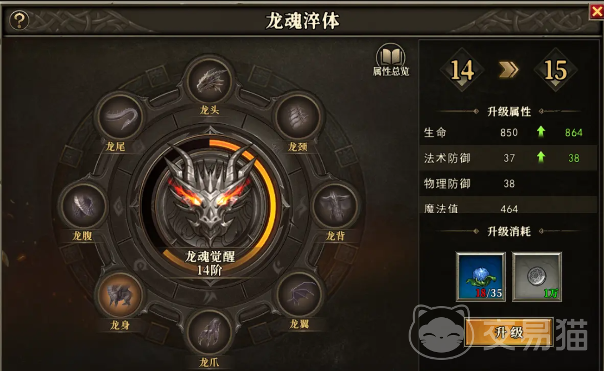The image size is (604, 371).
Task: Click the silver coin 1万 cost item
Action: pyautogui.click(x=537, y=276)
